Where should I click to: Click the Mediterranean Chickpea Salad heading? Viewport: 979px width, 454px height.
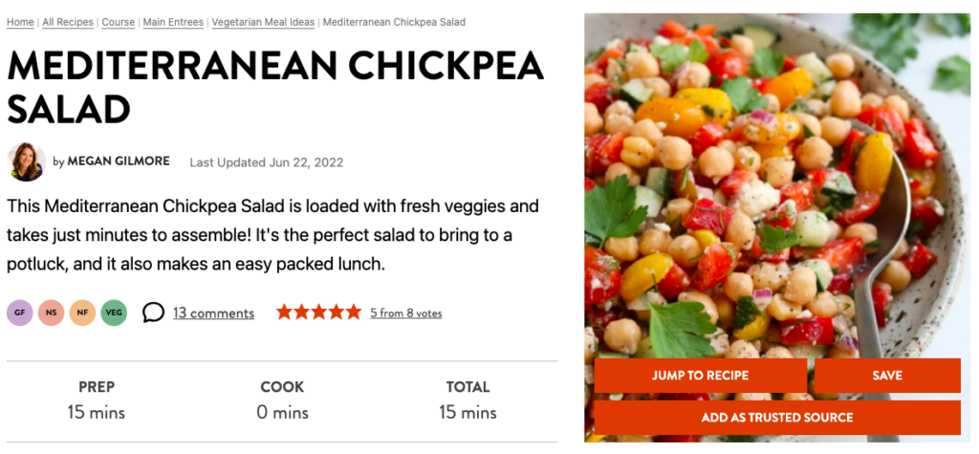[x=275, y=86]
